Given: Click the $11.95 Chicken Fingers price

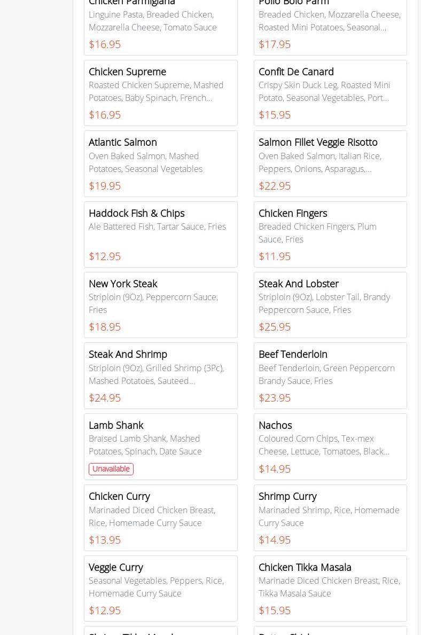Looking at the screenshot, I should click(275, 256).
